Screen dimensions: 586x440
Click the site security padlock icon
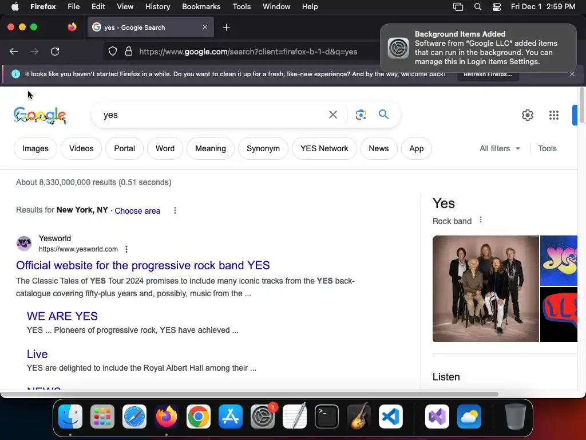click(x=129, y=51)
